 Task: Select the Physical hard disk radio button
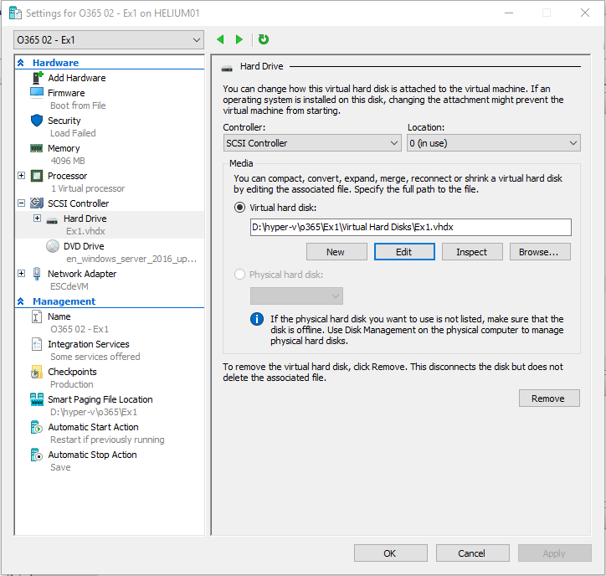tap(239, 275)
